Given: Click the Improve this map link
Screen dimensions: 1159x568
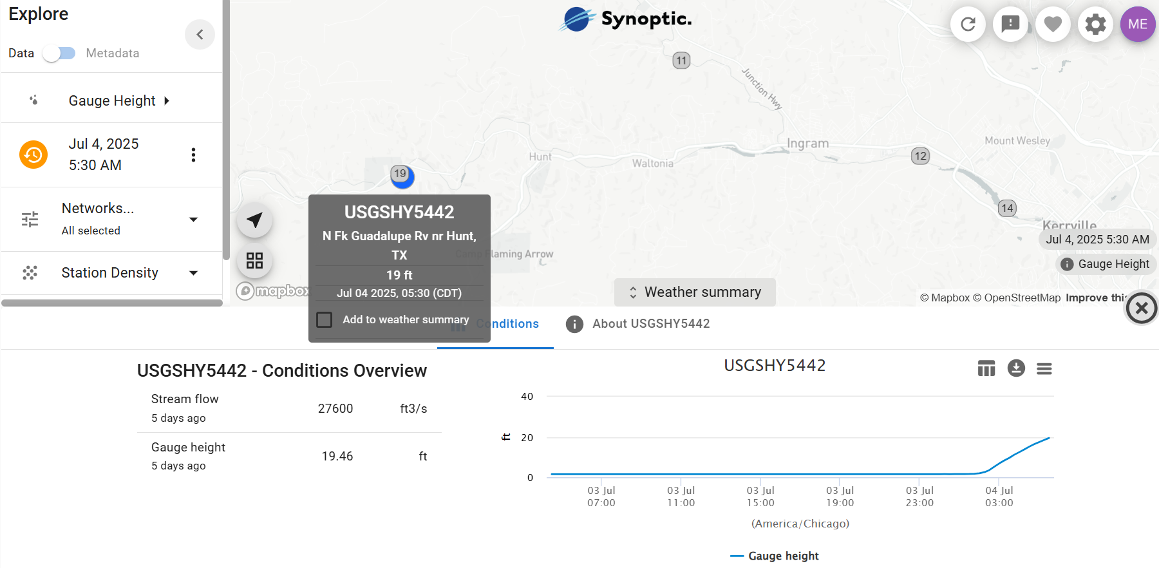Looking at the screenshot, I should [1096, 298].
